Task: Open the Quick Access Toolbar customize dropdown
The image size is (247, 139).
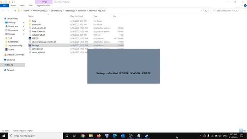Action: point(12,2)
